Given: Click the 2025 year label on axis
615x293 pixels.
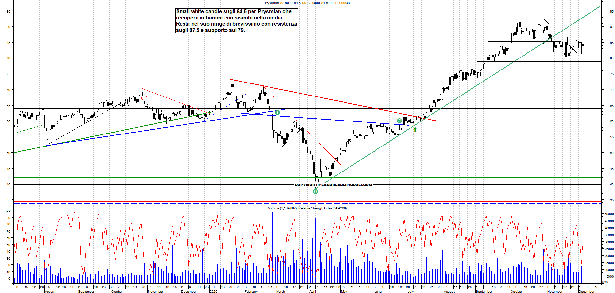Looking at the screenshot, I should click(213, 291).
